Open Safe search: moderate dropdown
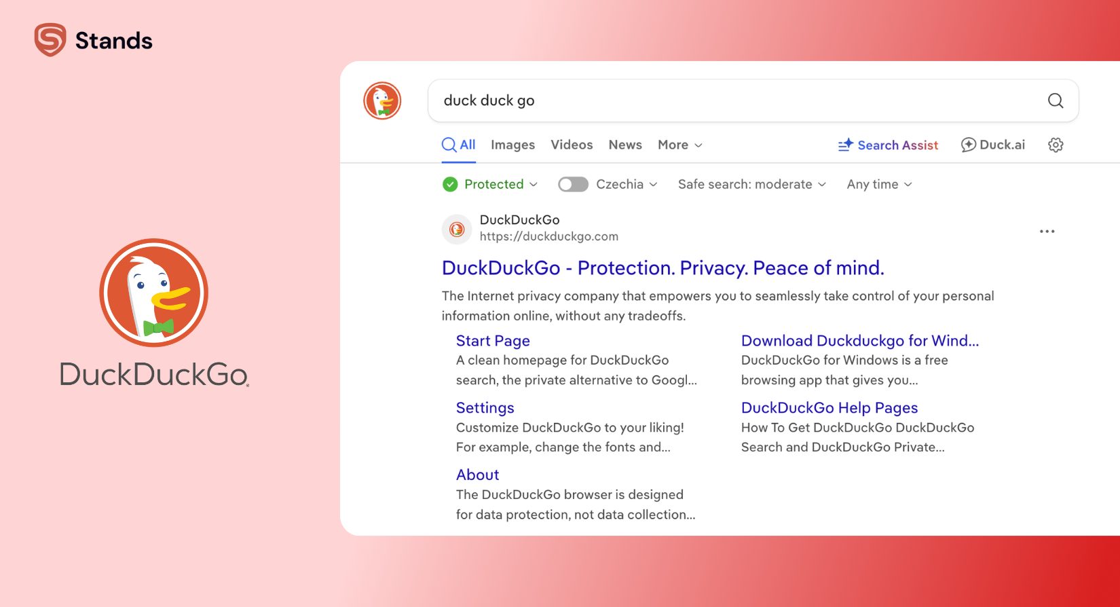The image size is (1120, 607). click(752, 184)
